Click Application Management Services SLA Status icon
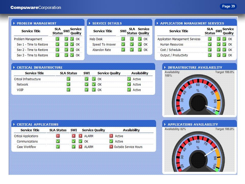Image resolution: width=245 pixels, height=184 pixels. click(210, 39)
